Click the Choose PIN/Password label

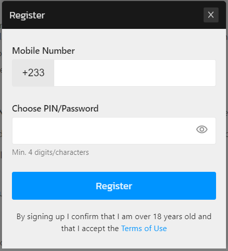tap(55, 109)
